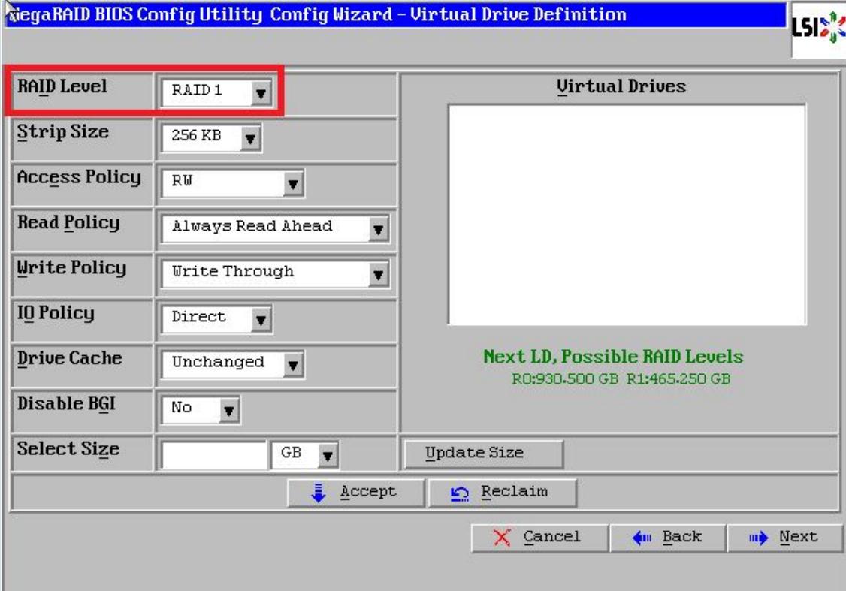The image size is (846, 591).
Task: Click the Strip Size label
Action: coord(62,132)
